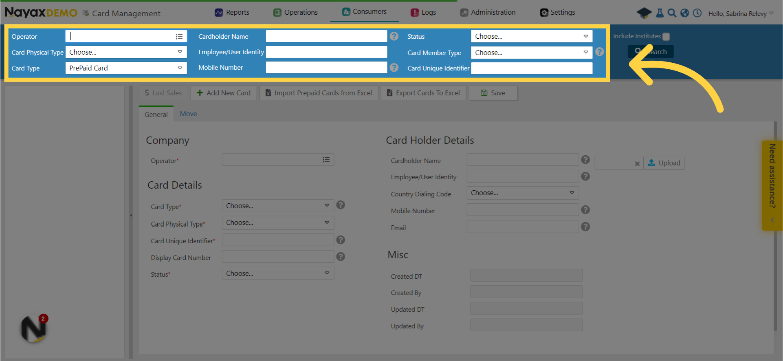This screenshot has height=361, width=783.
Task: Toggle the Include Institutes checkbox
Action: [666, 37]
